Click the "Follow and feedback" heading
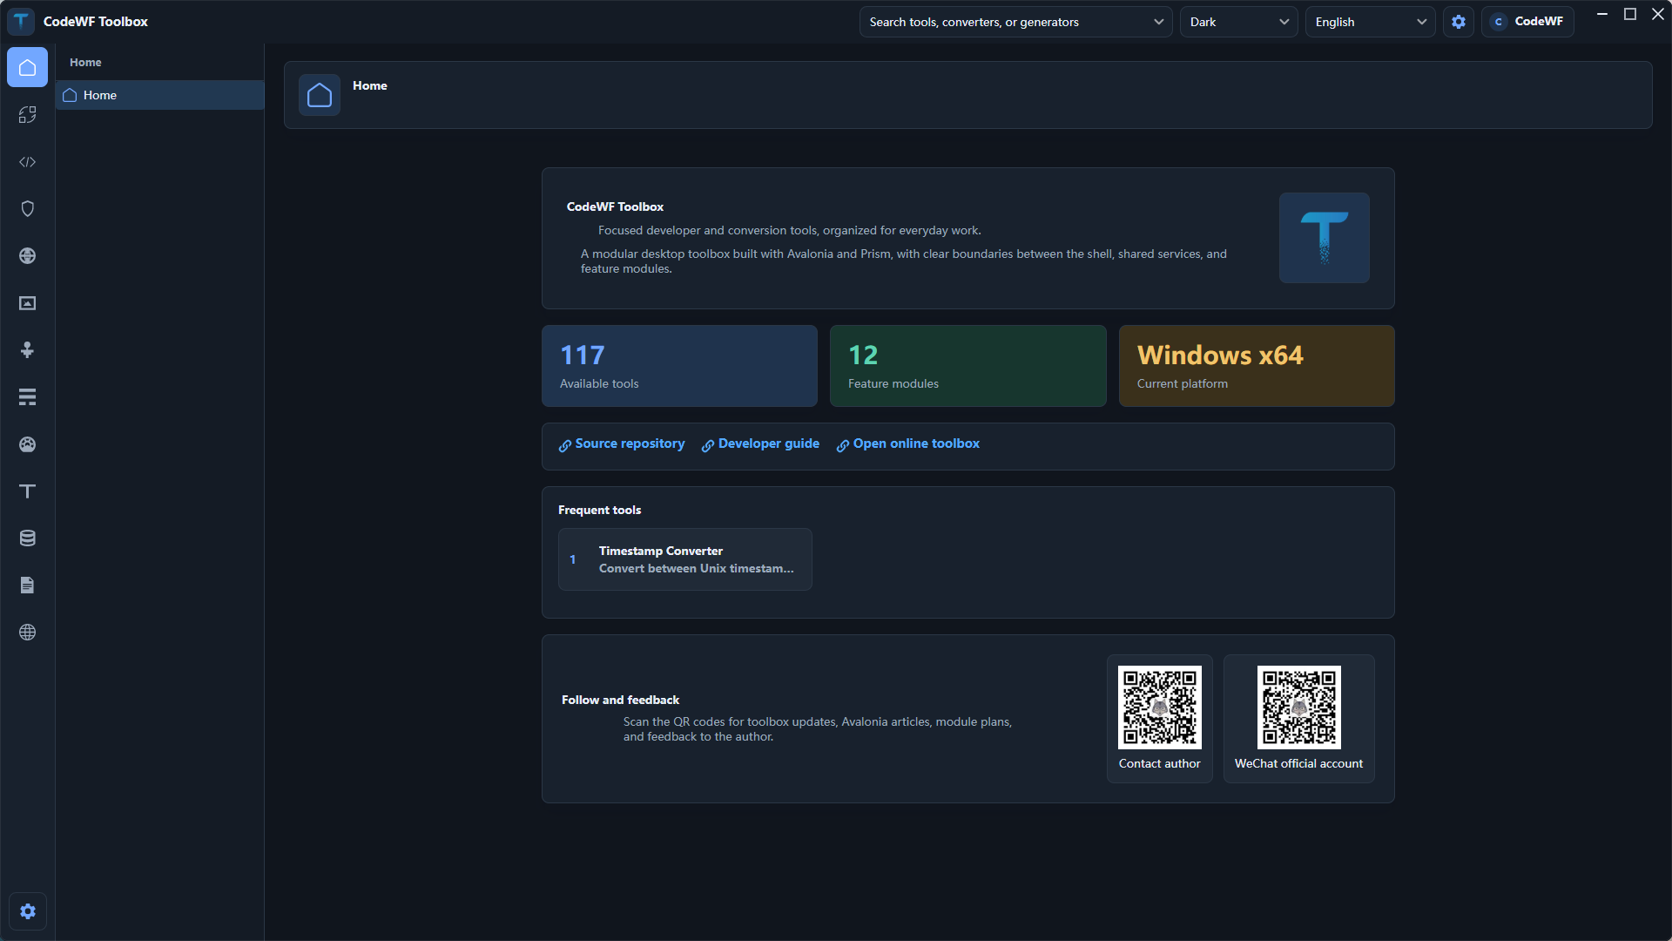This screenshot has height=941, width=1672. pos(620,701)
